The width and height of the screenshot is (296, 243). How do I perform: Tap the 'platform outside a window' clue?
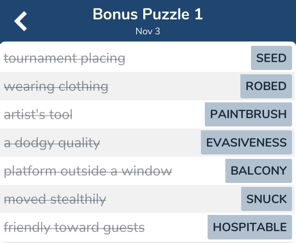pyautogui.click(x=88, y=171)
